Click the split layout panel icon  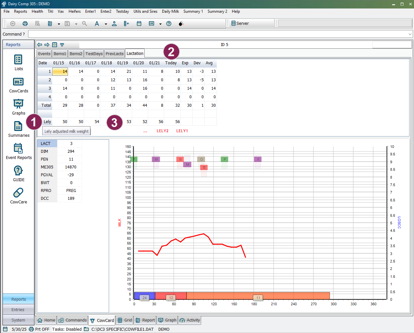tap(55, 45)
